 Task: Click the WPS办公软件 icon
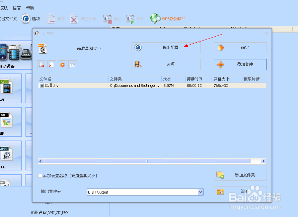pos(155,19)
